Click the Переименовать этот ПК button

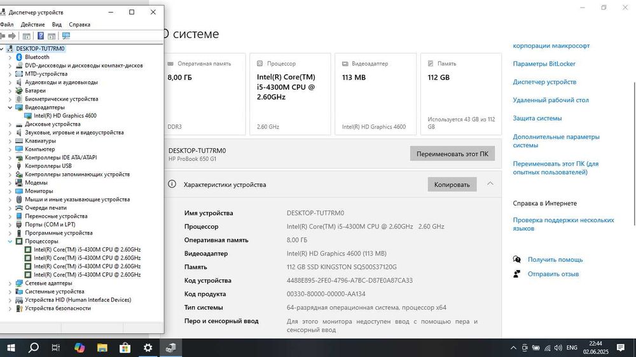point(452,154)
